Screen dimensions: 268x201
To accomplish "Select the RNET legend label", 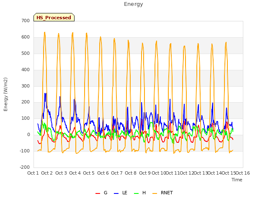I will pos(167,193).
